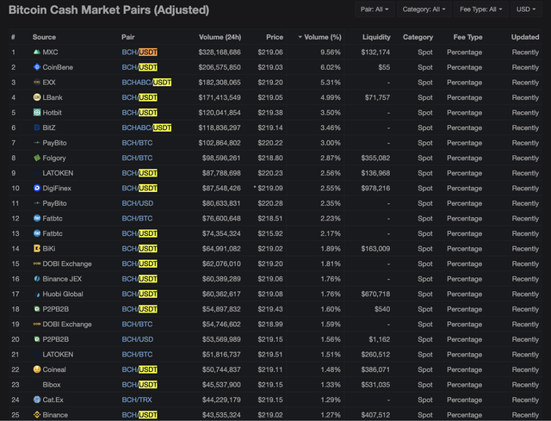Click the Category column header

click(418, 37)
